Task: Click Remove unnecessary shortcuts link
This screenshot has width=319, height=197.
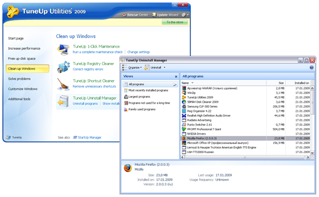Action: pos(95,86)
